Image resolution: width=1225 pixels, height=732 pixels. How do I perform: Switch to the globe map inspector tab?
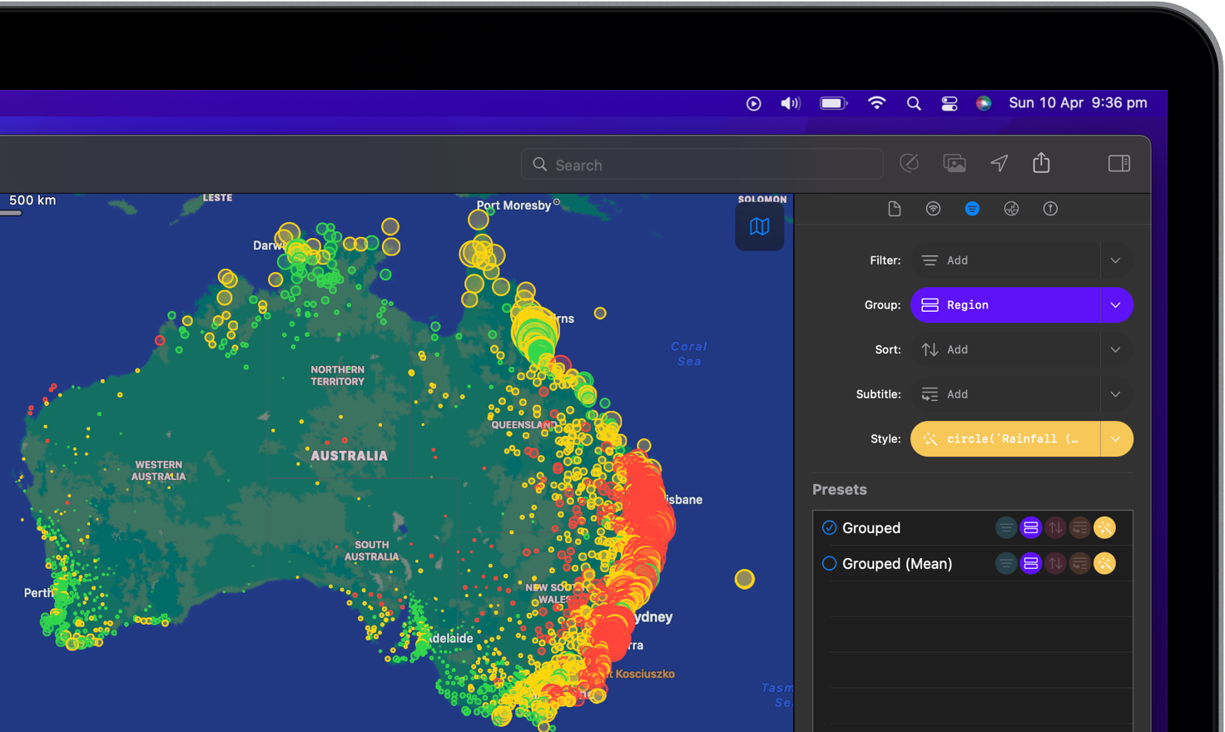(1011, 209)
